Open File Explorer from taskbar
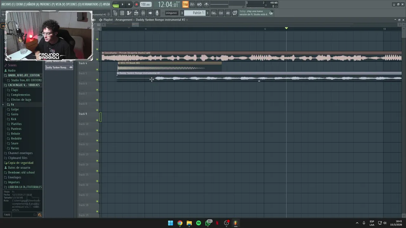406x228 pixels. click(x=189, y=223)
